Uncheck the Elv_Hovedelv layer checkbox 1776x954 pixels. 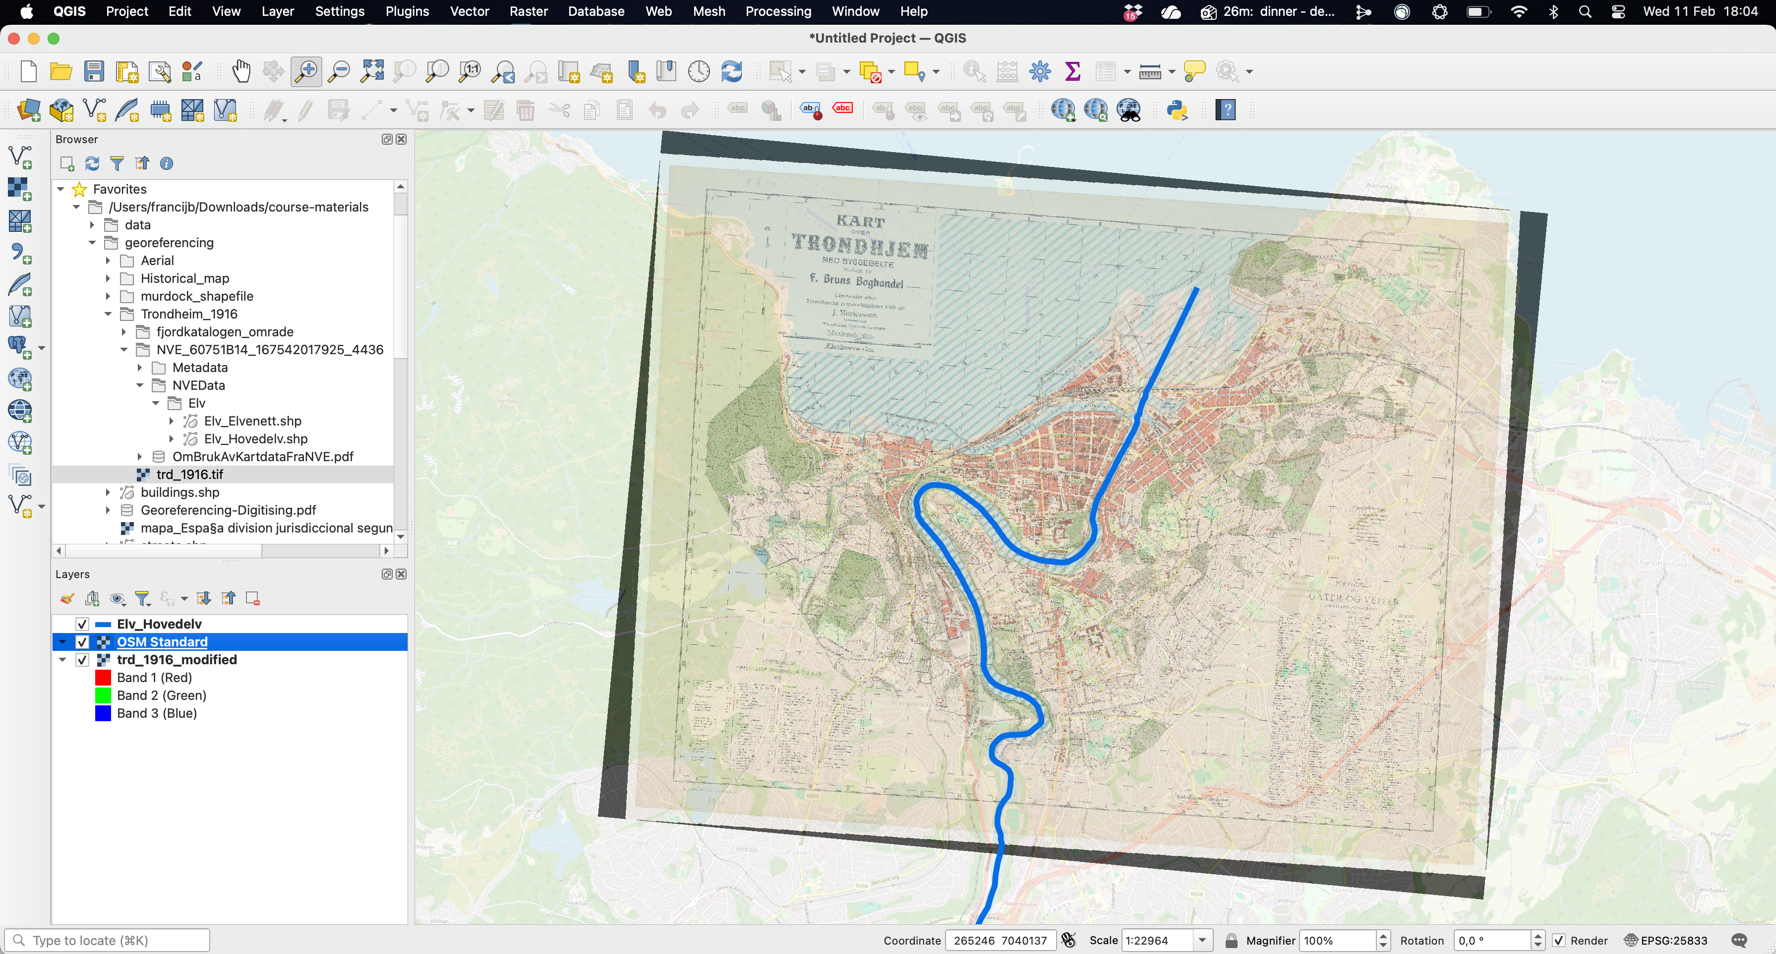click(x=82, y=624)
